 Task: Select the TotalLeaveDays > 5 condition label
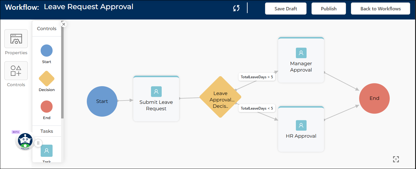[257, 77]
